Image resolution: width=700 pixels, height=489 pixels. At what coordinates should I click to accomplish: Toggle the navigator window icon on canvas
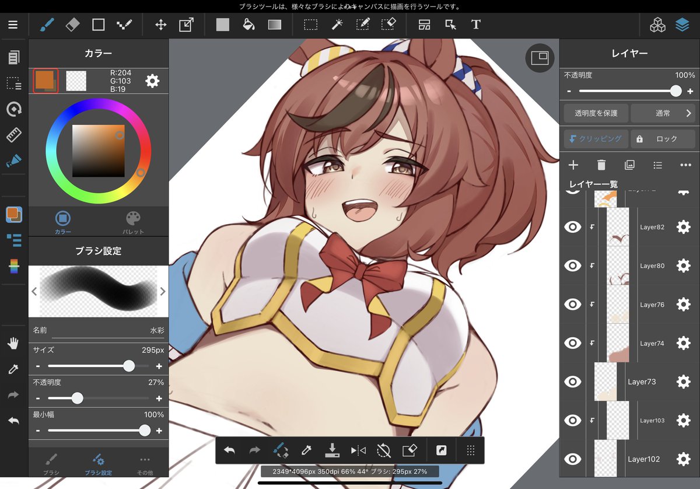[540, 57]
